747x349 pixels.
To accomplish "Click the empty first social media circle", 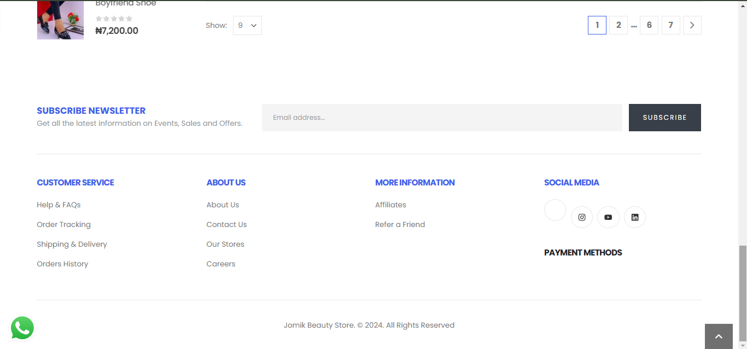I will tap(555, 210).
